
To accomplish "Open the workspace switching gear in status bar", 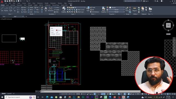I will tap(142, 94).
